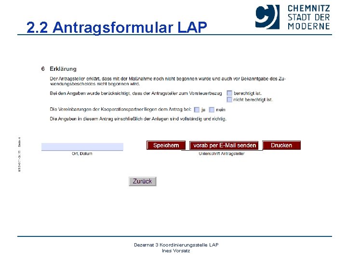Click the 'Ort, Datum' label
Viewport: 347px width, 260px height.
(x=82, y=154)
